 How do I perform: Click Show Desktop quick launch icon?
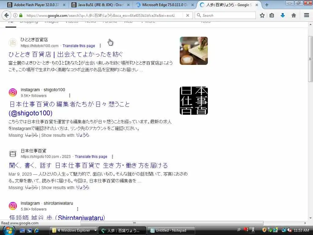click(22, 230)
